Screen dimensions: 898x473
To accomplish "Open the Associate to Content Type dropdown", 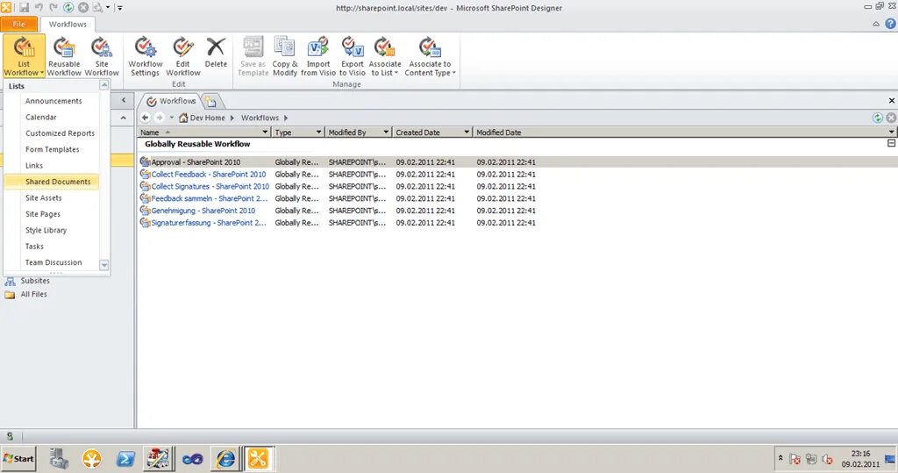I will point(430,56).
